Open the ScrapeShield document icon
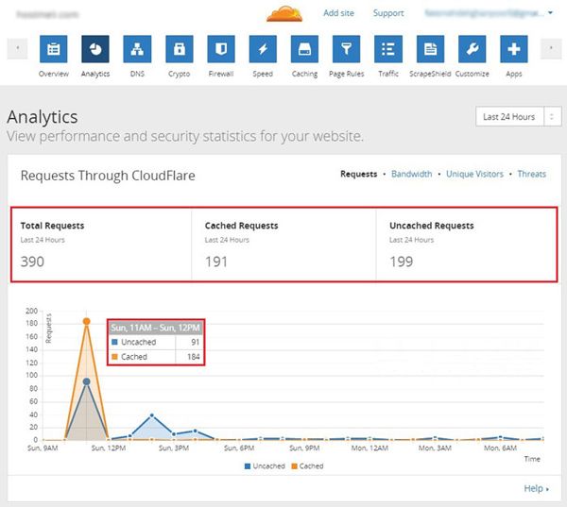The image size is (567, 507). coord(430,49)
